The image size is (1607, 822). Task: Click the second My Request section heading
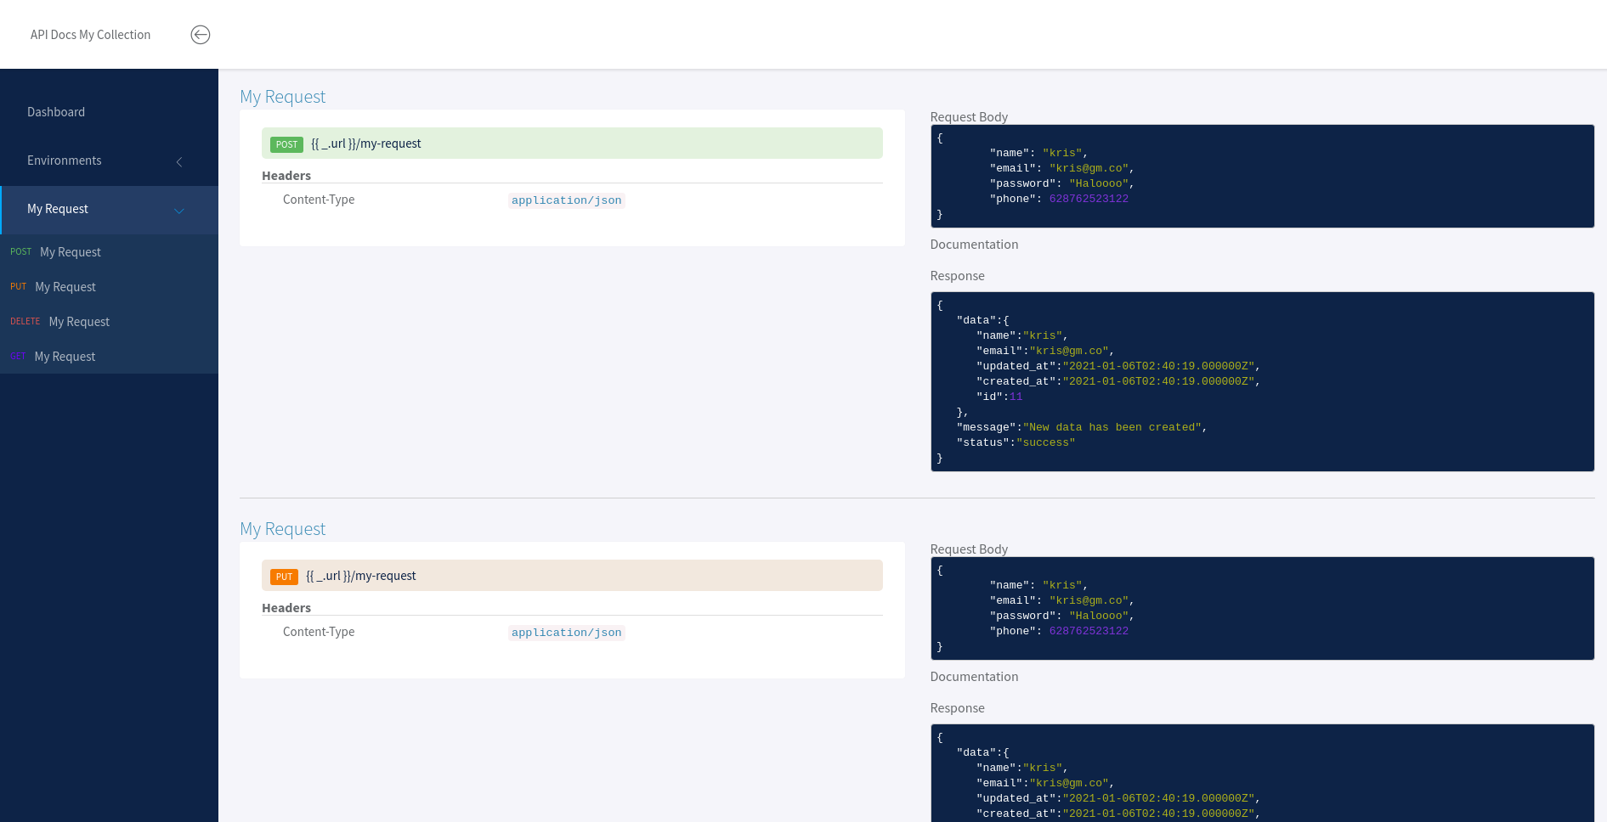pyautogui.click(x=282, y=529)
